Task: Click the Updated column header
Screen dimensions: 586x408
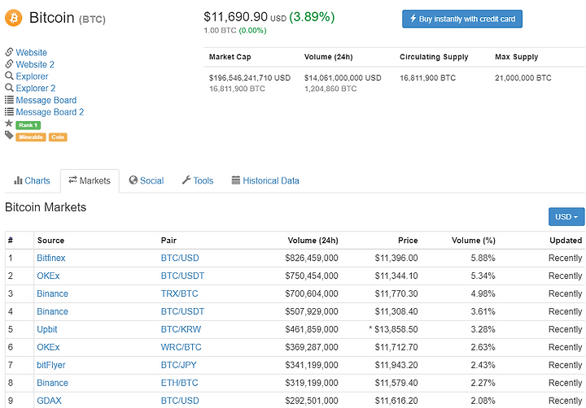Action: pos(566,241)
